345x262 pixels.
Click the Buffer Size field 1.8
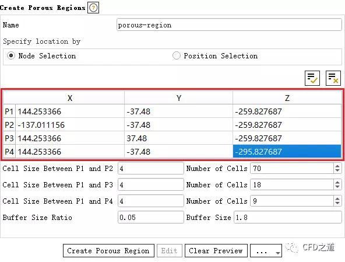pyautogui.click(x=287, y=217)
